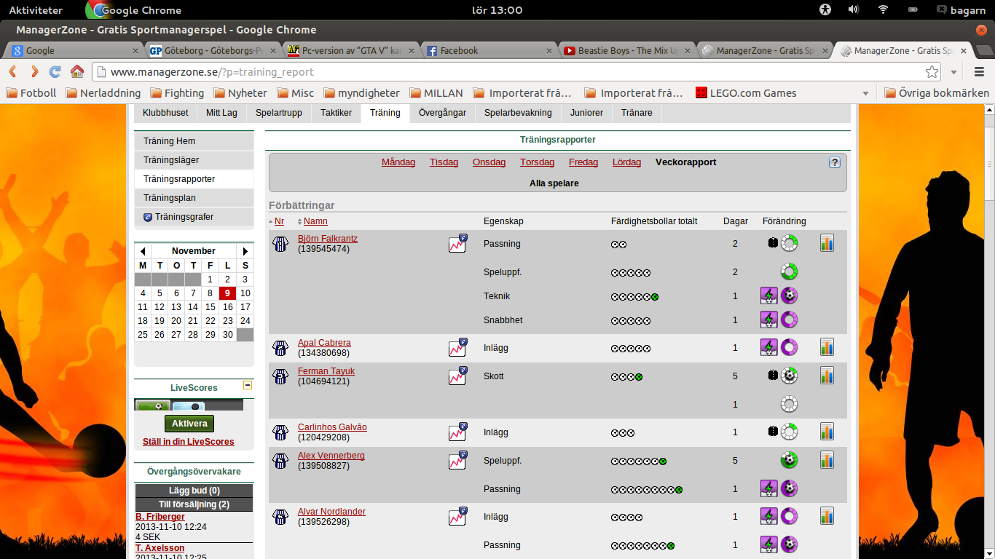Click bar chart icon in Carlinhos Galvão row

(x=827, y=432)
